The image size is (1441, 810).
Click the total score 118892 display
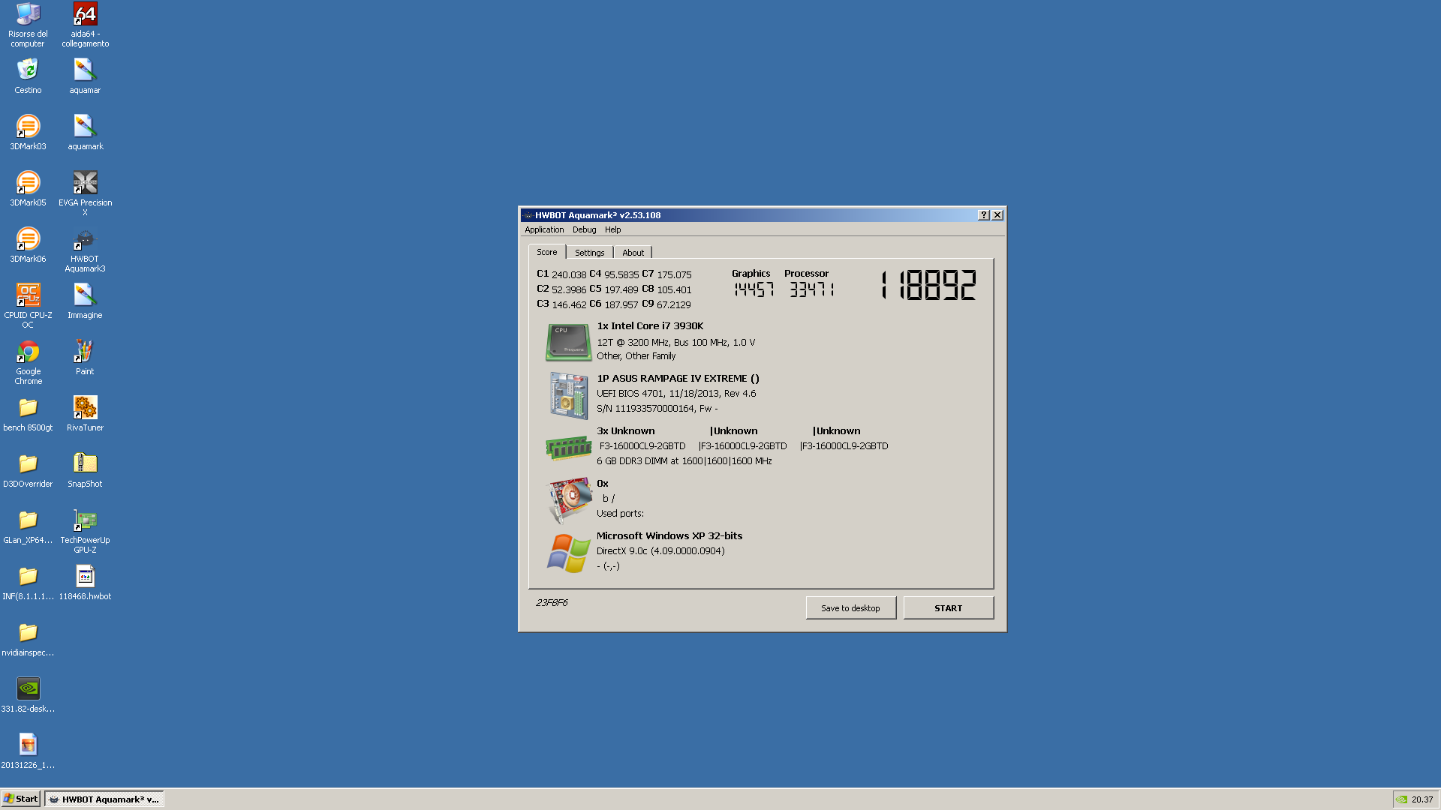[928, 285]
